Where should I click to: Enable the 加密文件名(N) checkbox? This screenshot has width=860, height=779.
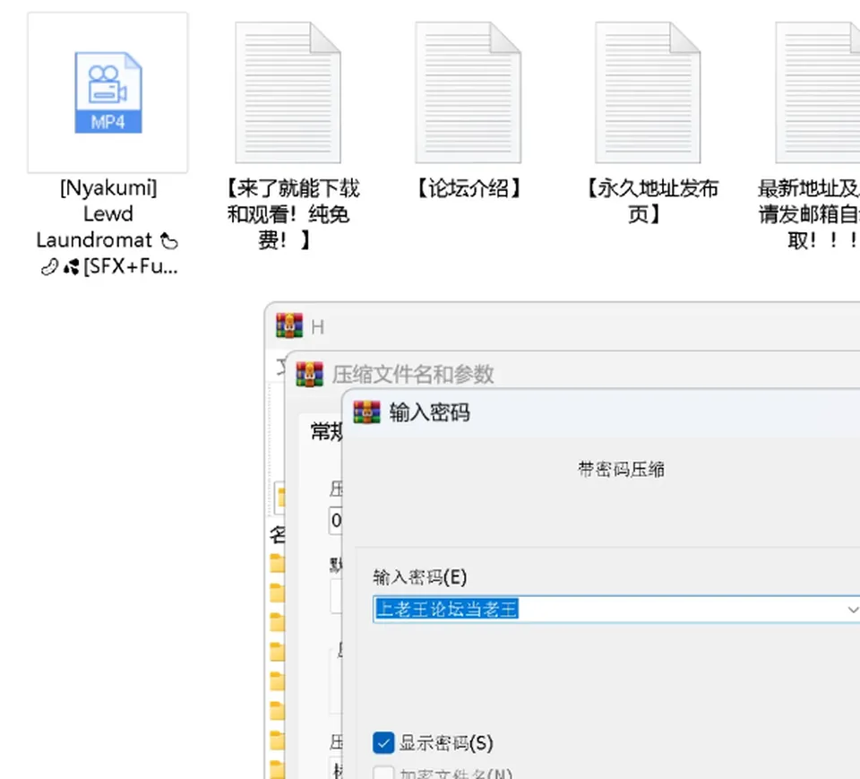[383, 773]
